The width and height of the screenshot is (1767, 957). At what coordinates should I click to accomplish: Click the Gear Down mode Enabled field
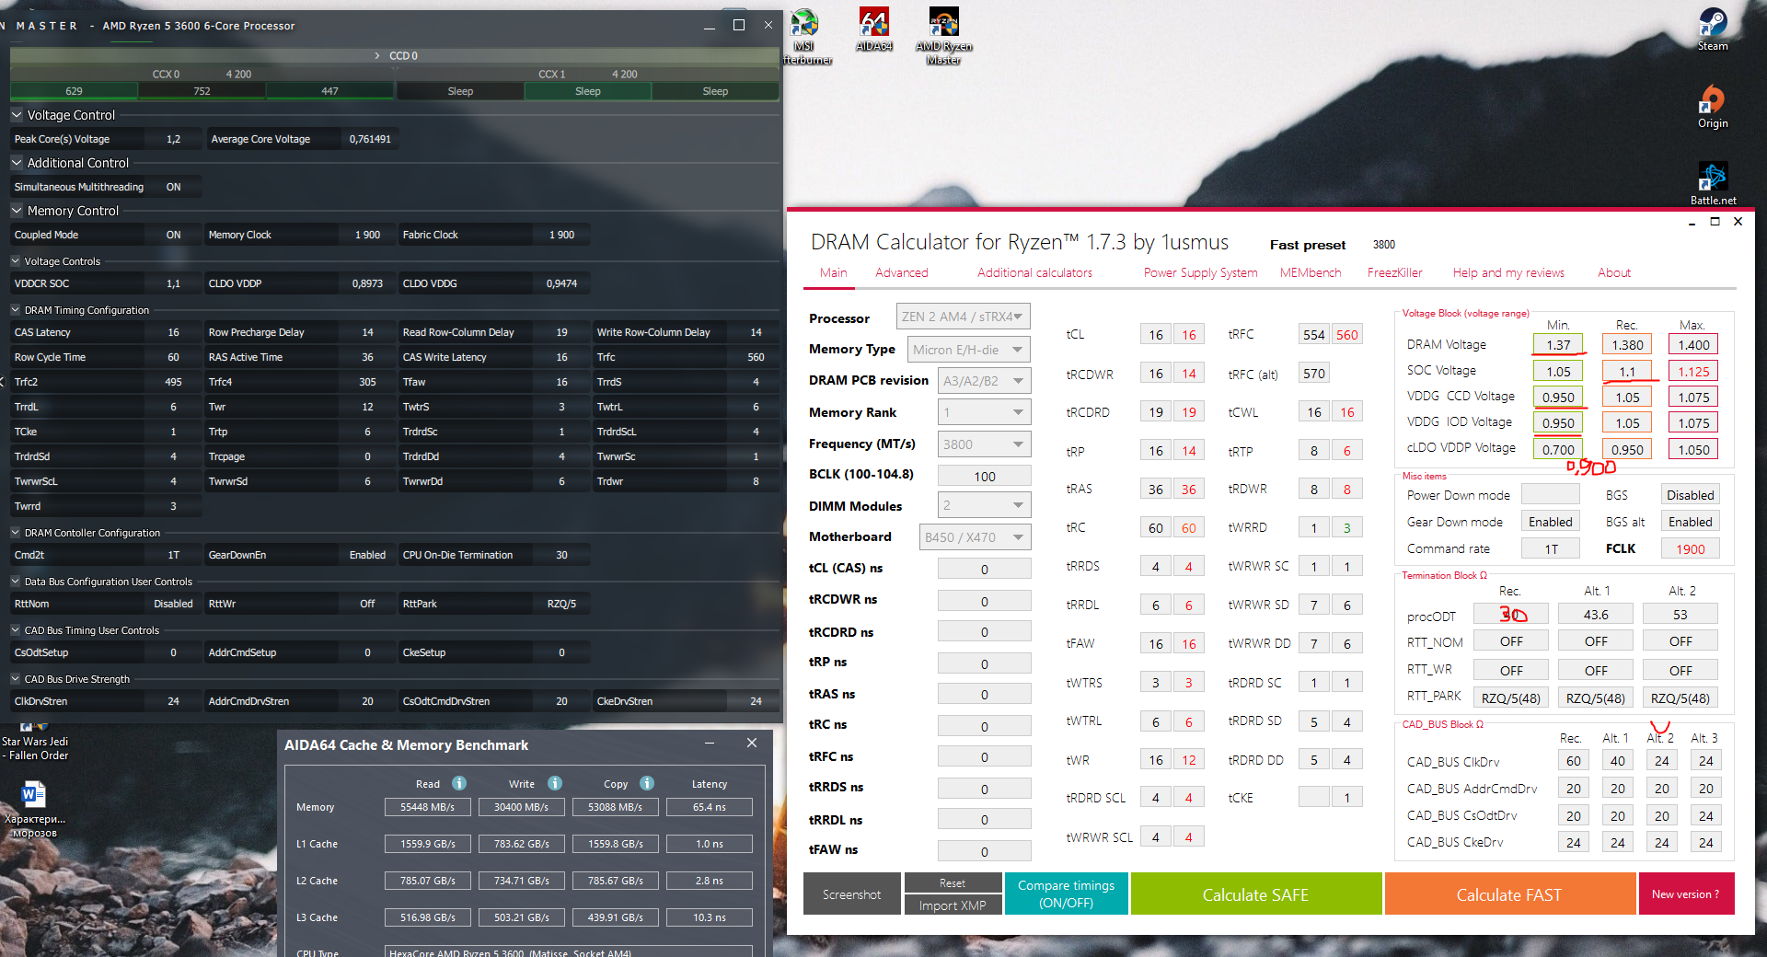click(x=1551, y=522)
